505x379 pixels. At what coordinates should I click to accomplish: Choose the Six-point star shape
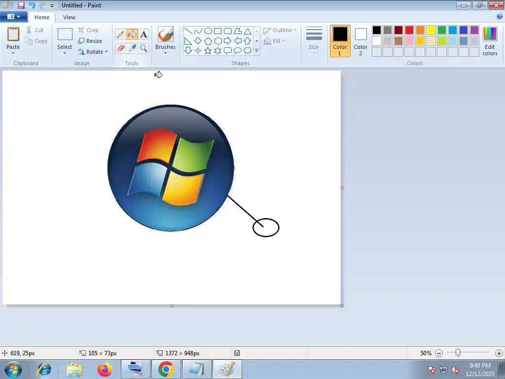217,51
